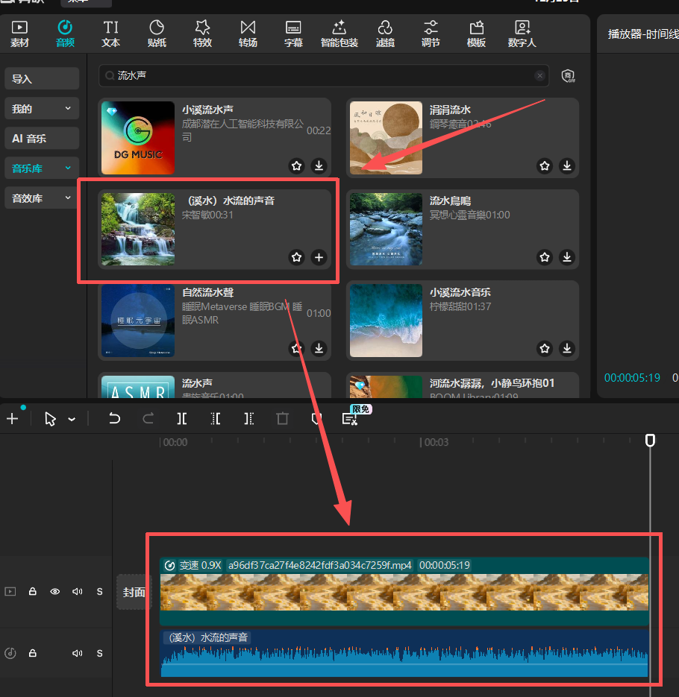Click the playhead handle on the timeline ruler
Image resolution: width=679 pixels, height=697 pixels.
point(650,441)
